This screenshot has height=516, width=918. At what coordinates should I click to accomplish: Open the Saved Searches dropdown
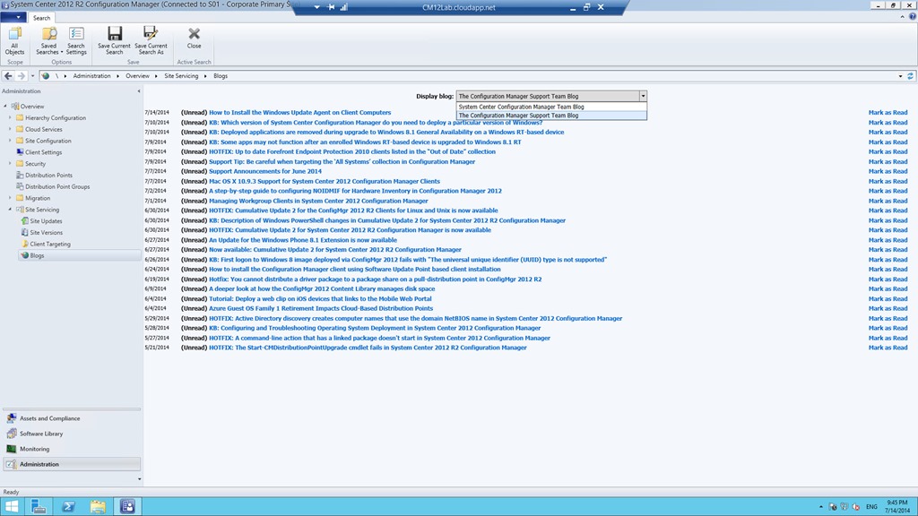pyautogui.click(x=48, y=40)
